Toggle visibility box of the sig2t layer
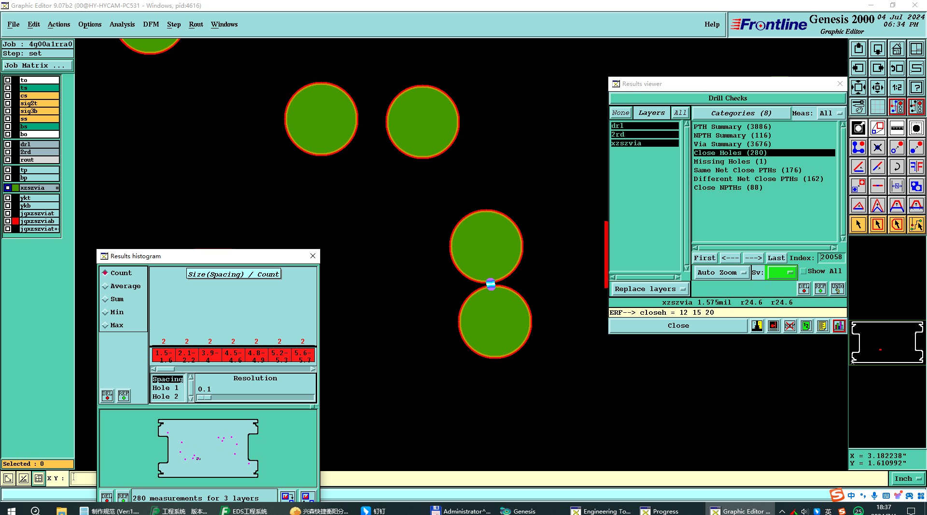This screenshot has width=927, height=515. [x=8, y=103]
